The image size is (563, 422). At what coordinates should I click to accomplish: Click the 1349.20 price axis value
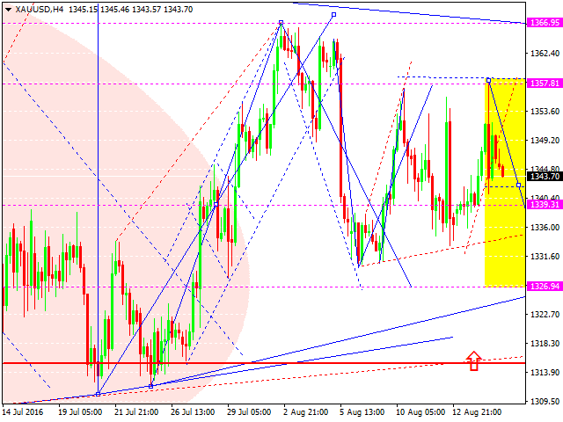coord(545,141)
